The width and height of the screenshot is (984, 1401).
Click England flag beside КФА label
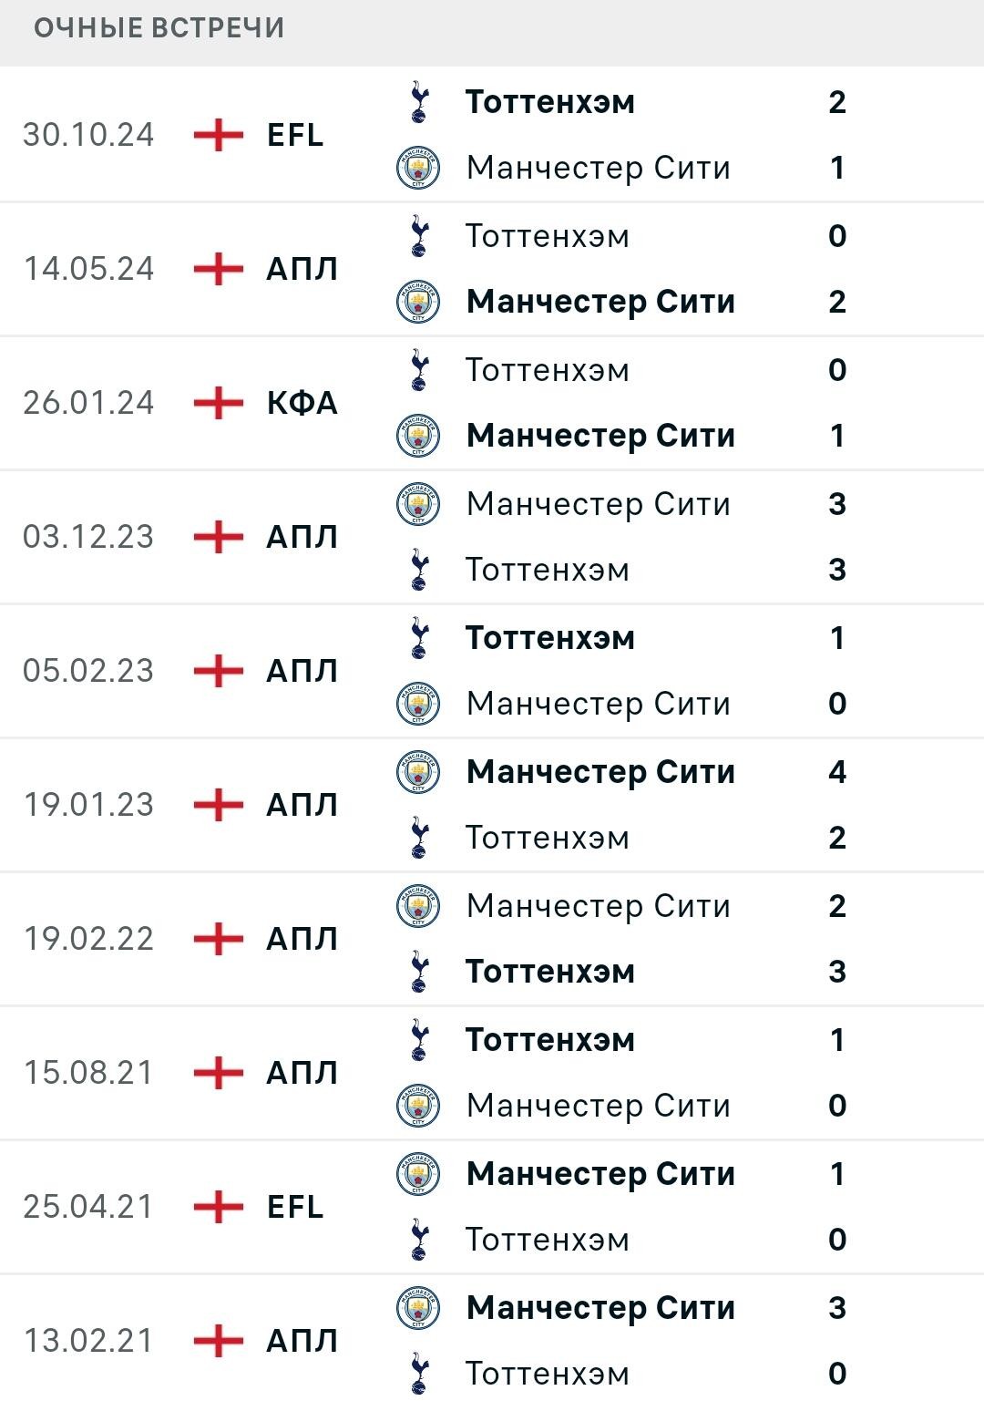(x=219, y=403)
